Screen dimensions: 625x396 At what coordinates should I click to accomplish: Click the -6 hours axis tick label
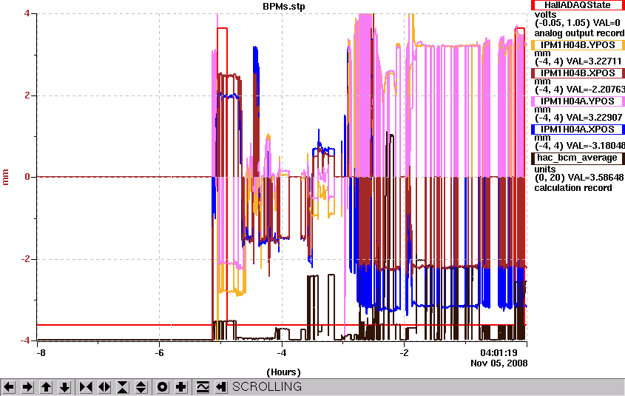click(x=160, y=353)
